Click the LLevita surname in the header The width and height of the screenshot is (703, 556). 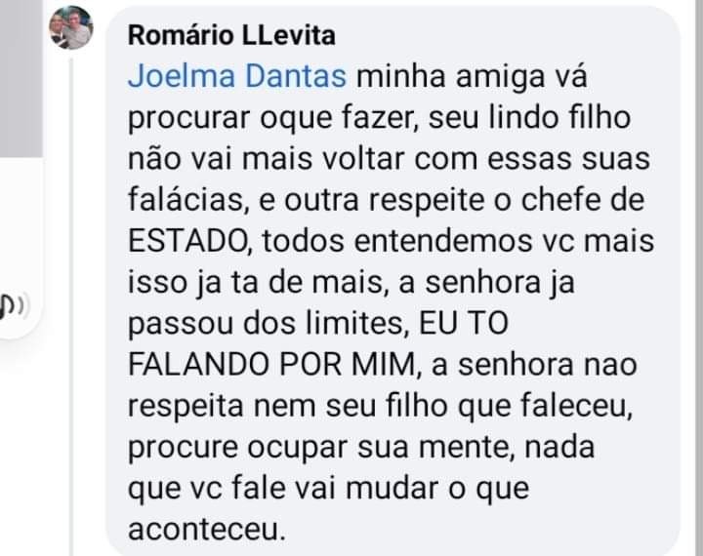tap(289, 35)
